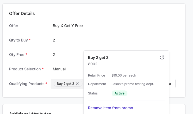Click the partially hidden button beside popup
The width and height of the screenshot is (193, 114).
click(x=172, y=83)
